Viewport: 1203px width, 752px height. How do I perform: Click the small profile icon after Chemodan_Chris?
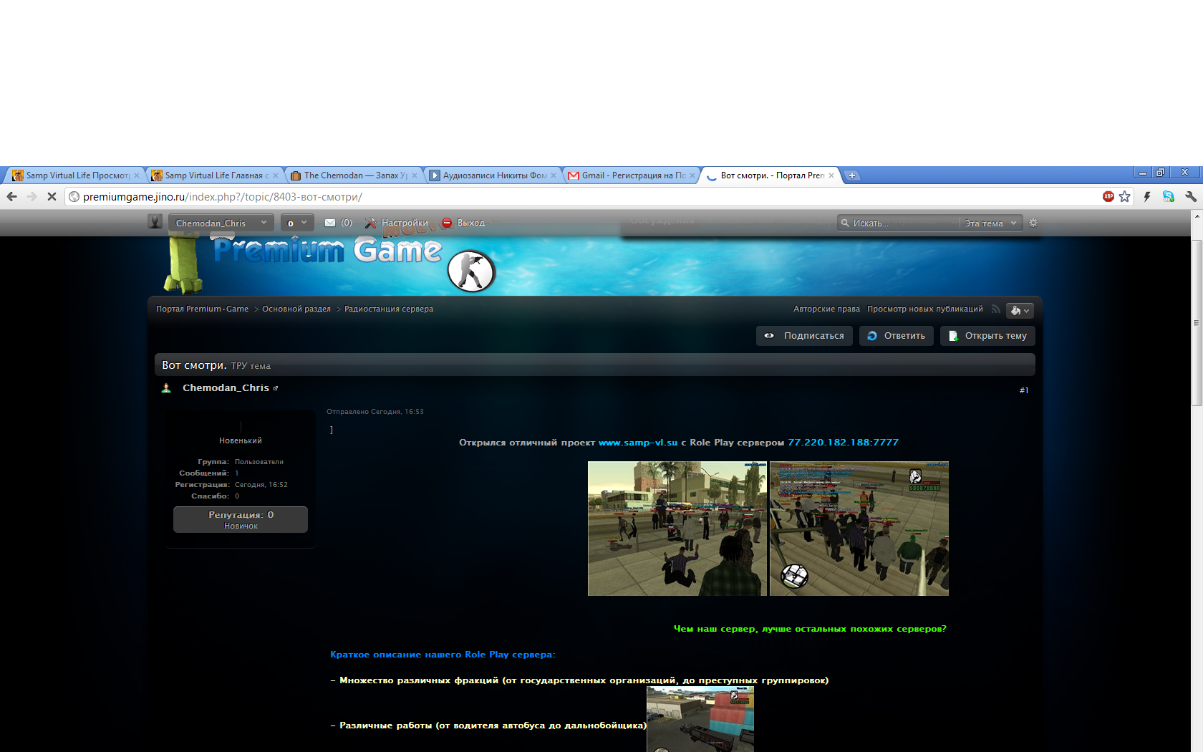coord(276,388)
